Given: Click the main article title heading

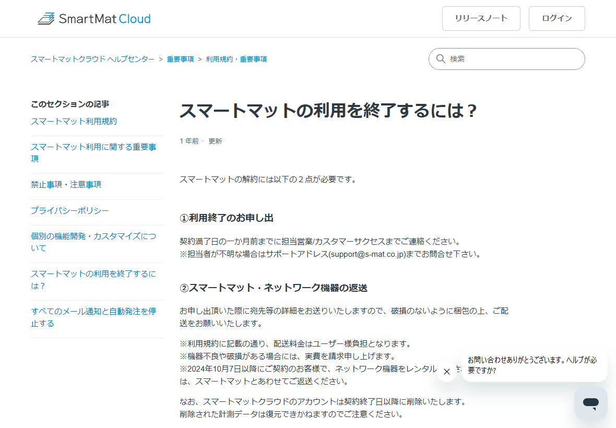Looking at the screenshot, I should pos(328,110).
